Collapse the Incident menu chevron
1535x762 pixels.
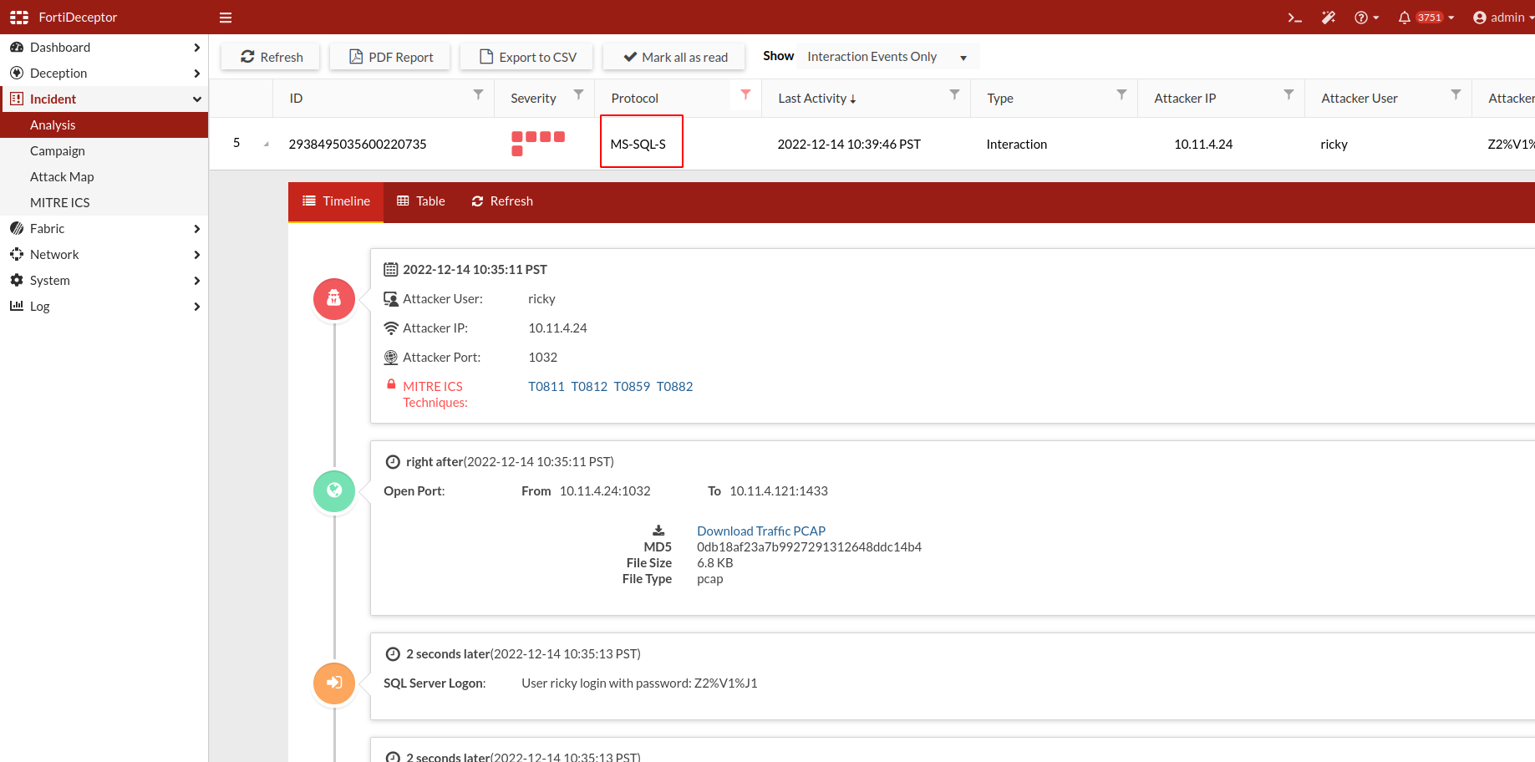197,99
